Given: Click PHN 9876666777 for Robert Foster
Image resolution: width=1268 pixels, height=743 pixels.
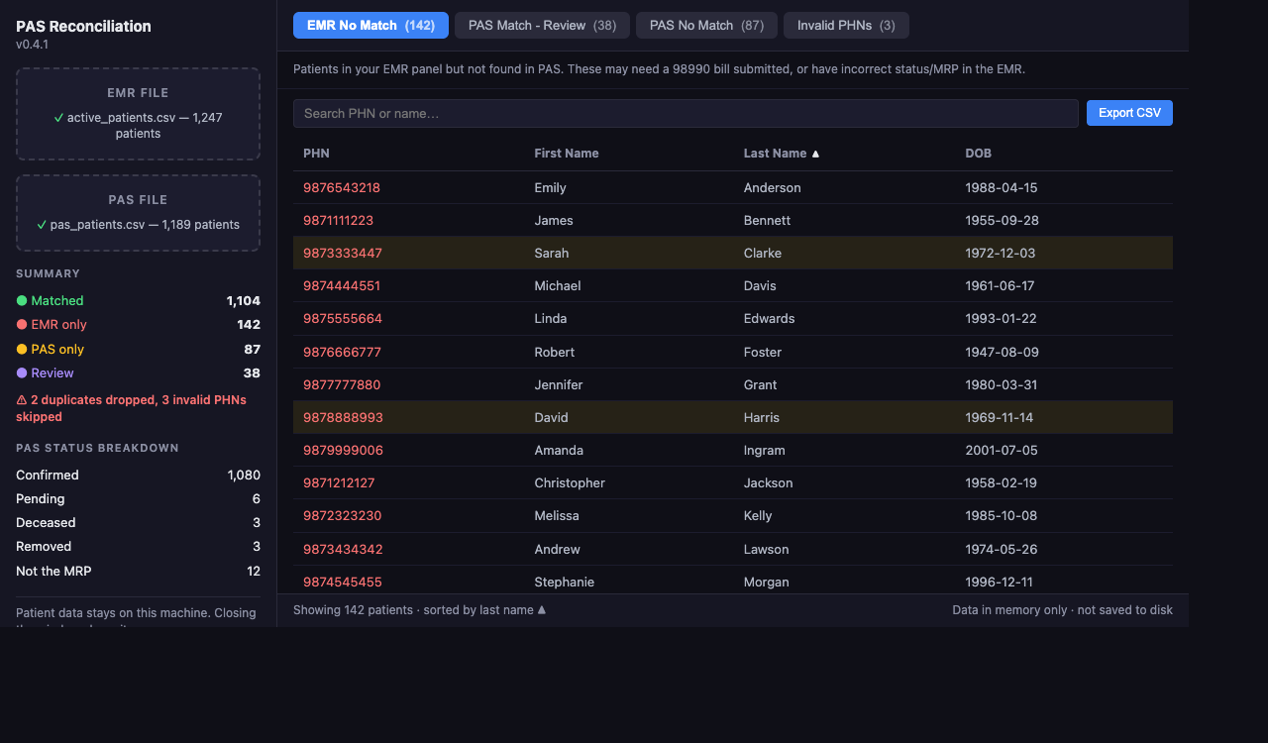Looking at the screenshot, I should [342, 352].
